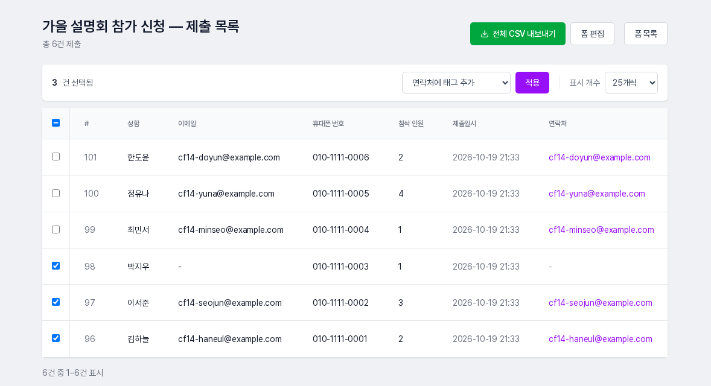The height and width of the screenshot is (386, 711).
Task: Check the box for row 101 한도윤
Action: coord(56,157)
